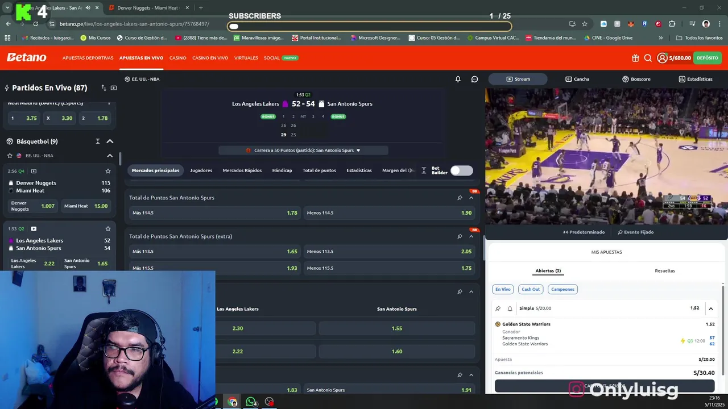Switch to the Jugadores market tab

(x=201, y=170)
